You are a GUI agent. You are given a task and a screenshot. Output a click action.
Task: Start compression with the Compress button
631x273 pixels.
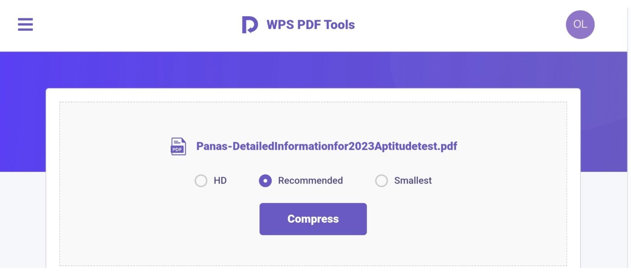(313, 219)
